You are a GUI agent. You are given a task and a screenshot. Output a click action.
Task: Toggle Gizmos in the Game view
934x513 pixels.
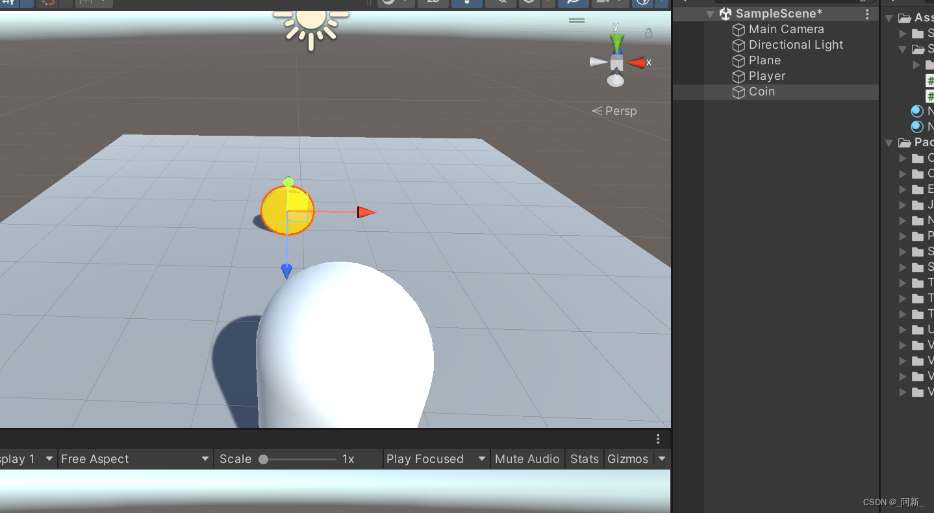627,459
